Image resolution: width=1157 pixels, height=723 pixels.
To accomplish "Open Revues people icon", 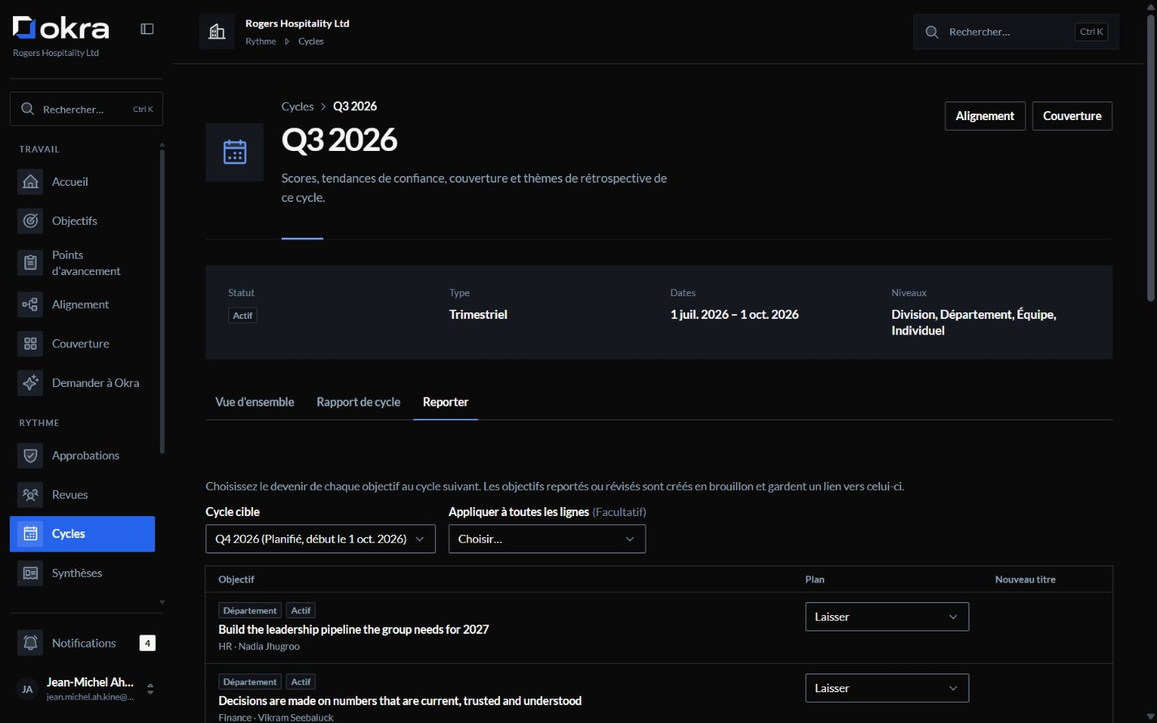I will click(30, 494).
